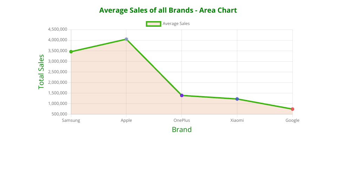This screenshot has height=176, width=337.
Task: Click the Xiaomi x-axis label
Action: pyautogui.click(x=237, y=120)
